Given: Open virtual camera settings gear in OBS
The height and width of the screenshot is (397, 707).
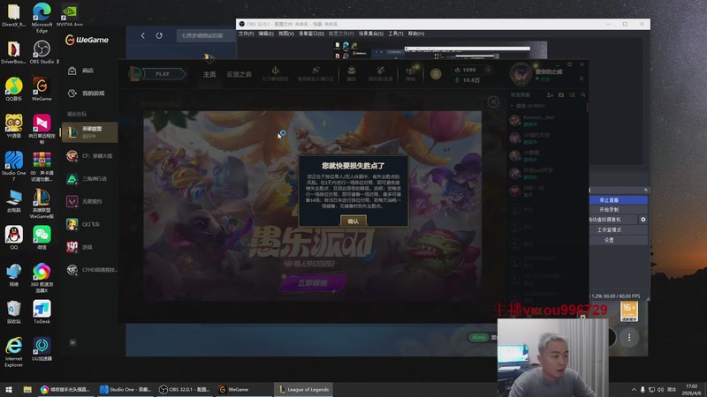Looking at the screenshot, I should click(643, 220).
